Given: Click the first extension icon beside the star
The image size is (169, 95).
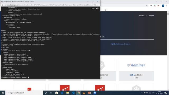Looking at the screenshot, I should pos(151,6).
